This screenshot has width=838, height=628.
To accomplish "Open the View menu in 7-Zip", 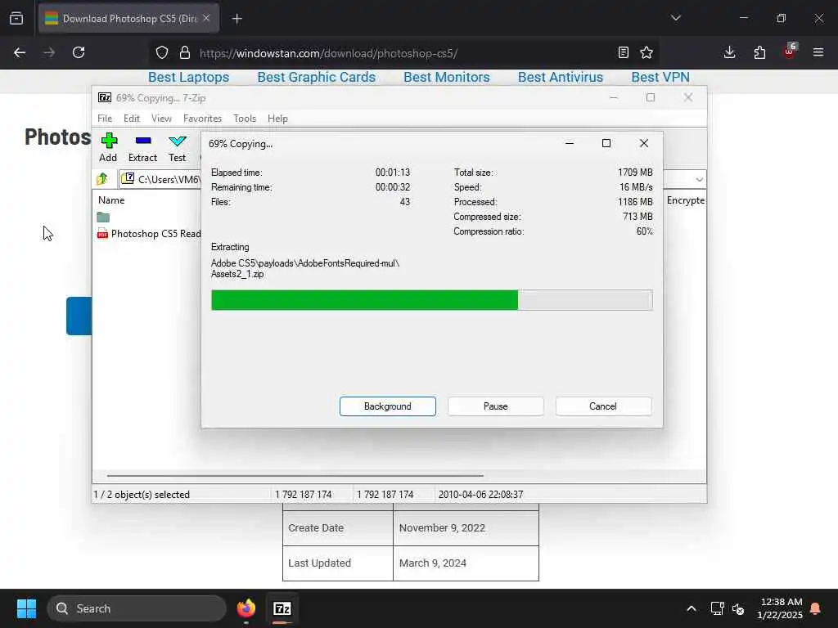I will (161, 119).
